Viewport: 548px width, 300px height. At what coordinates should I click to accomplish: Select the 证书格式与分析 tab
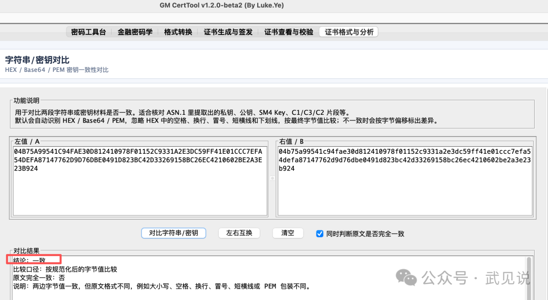(x=349, y=32)
